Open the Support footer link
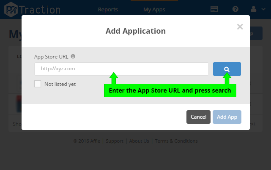The height and width of the screenshot is (170, 271). pyautogui.click(x=115, y=141)
